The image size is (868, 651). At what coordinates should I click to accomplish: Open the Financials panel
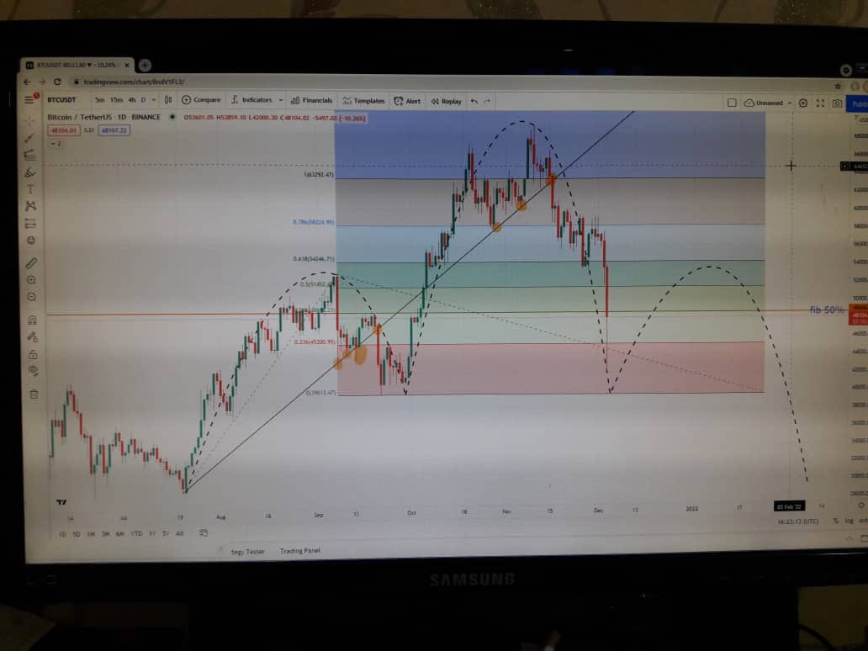click(x=312, y=100)
